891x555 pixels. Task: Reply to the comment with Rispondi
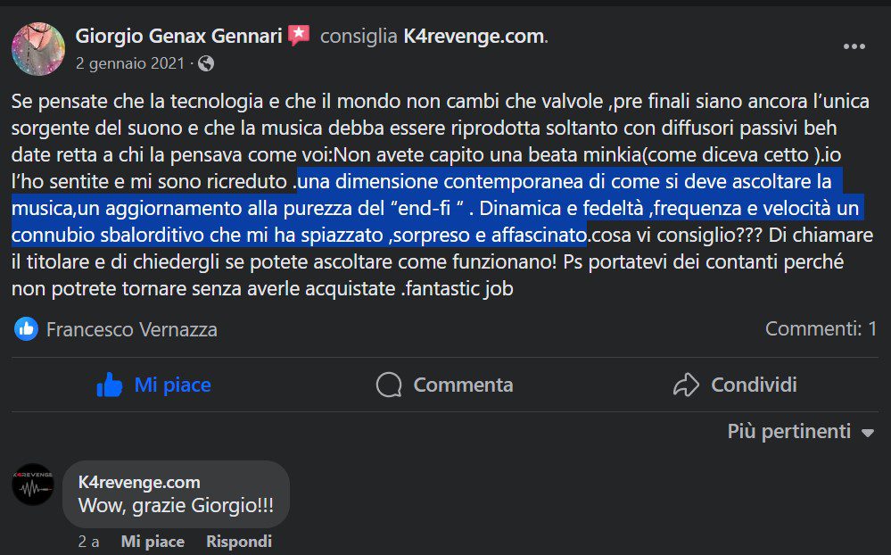[x=239, y=542]
